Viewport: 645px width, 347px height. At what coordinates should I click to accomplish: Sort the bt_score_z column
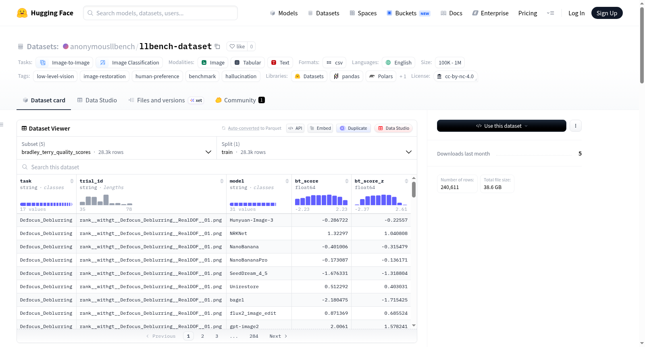(x=406, y=181)
